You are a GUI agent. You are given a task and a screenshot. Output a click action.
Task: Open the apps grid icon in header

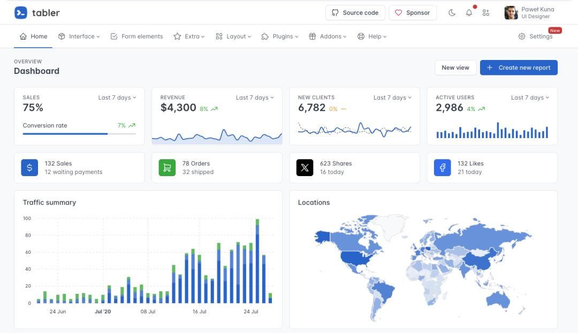click(x=486, y=13)
